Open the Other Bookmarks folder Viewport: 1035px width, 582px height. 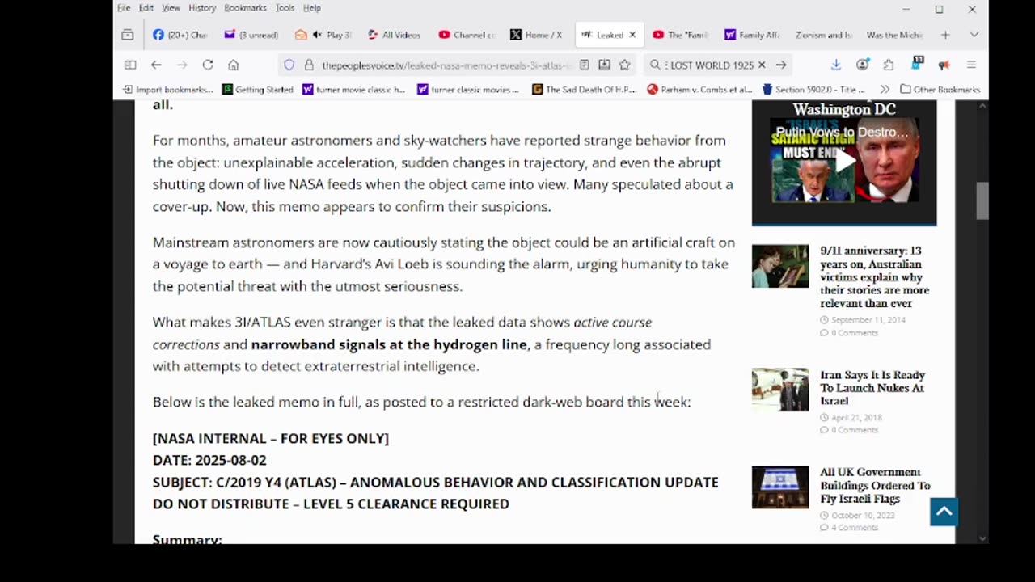(x=940, y=90)
